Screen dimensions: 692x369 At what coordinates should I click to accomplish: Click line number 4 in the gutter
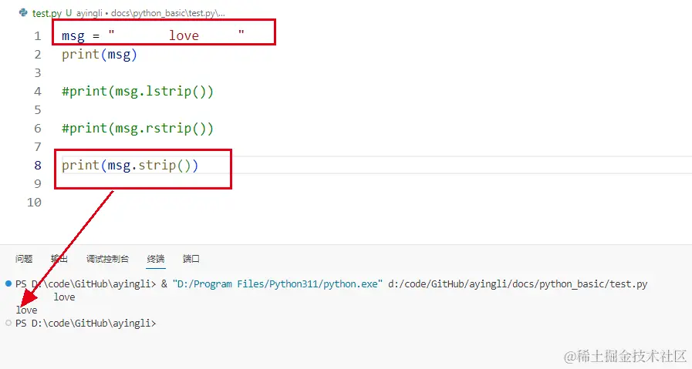(x=38, y=91)
